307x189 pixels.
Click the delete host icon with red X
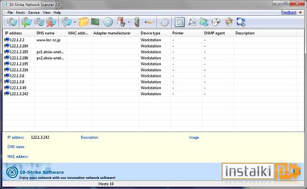51,22
